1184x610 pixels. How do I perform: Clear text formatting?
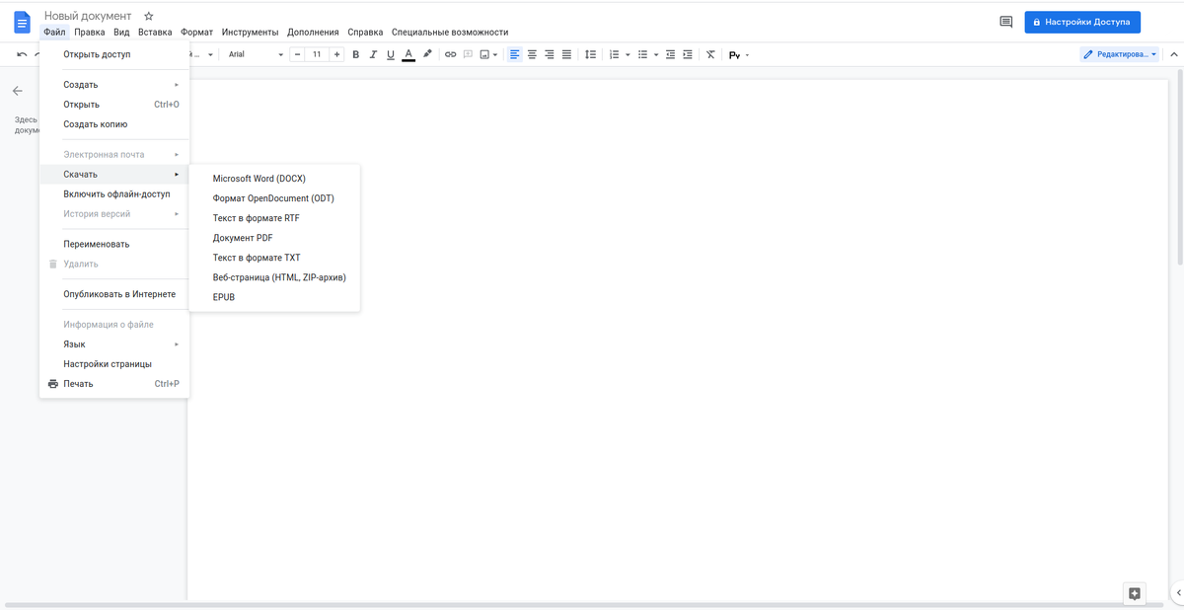tap(710, 54)
